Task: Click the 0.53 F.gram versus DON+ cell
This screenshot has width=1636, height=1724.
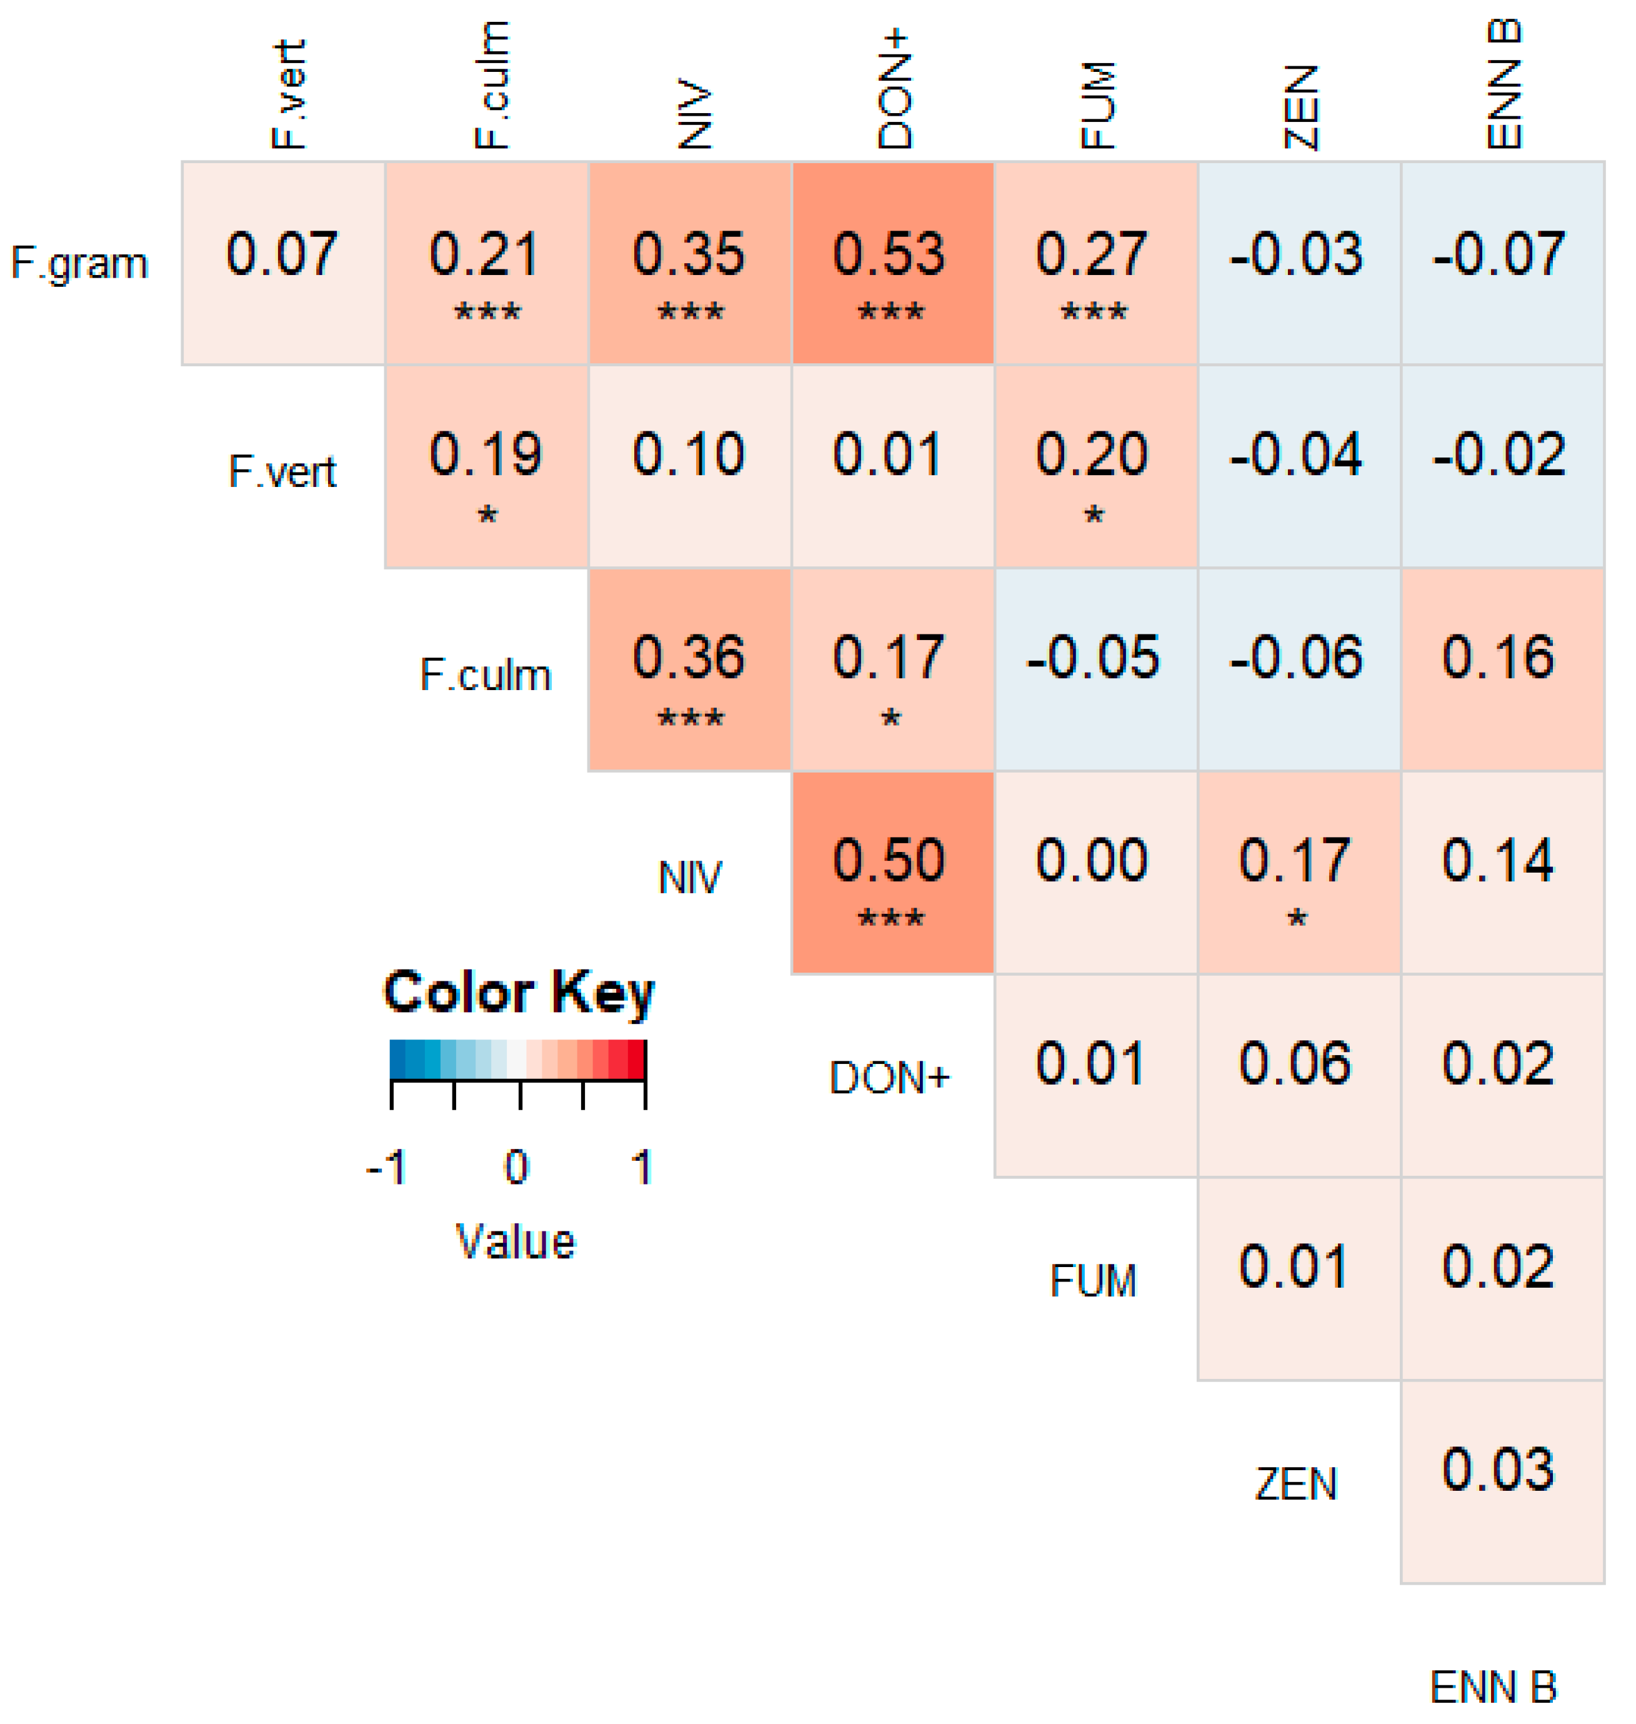Action: pyautogui.click(x=892, y=263)
